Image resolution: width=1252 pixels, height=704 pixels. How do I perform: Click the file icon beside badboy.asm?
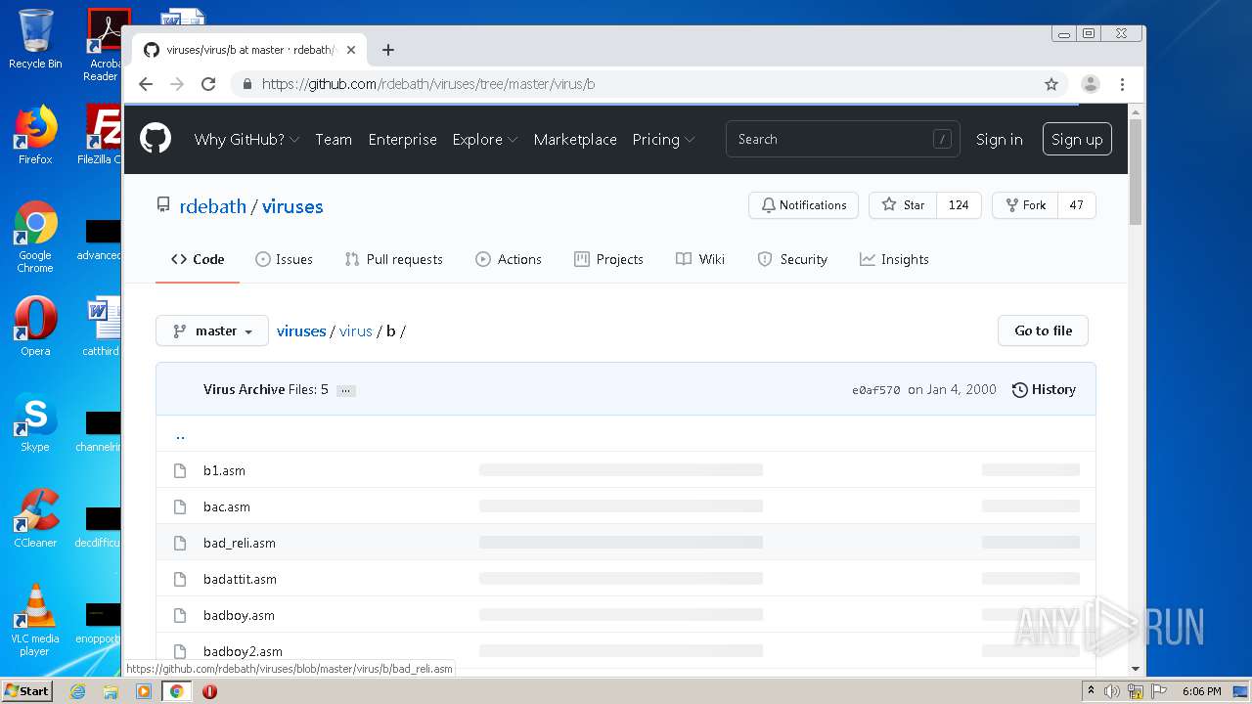(180, 615)
